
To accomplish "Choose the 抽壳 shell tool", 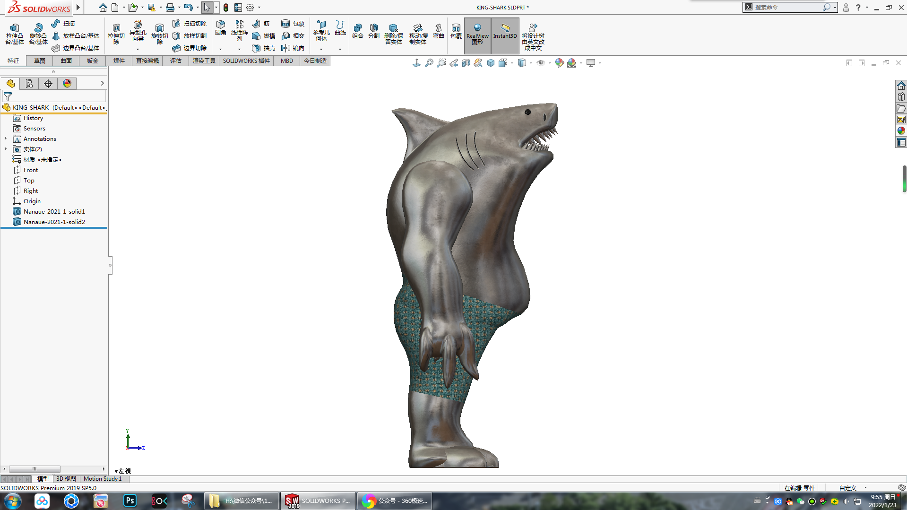I will pyautogui.click(x=264, y=48).
